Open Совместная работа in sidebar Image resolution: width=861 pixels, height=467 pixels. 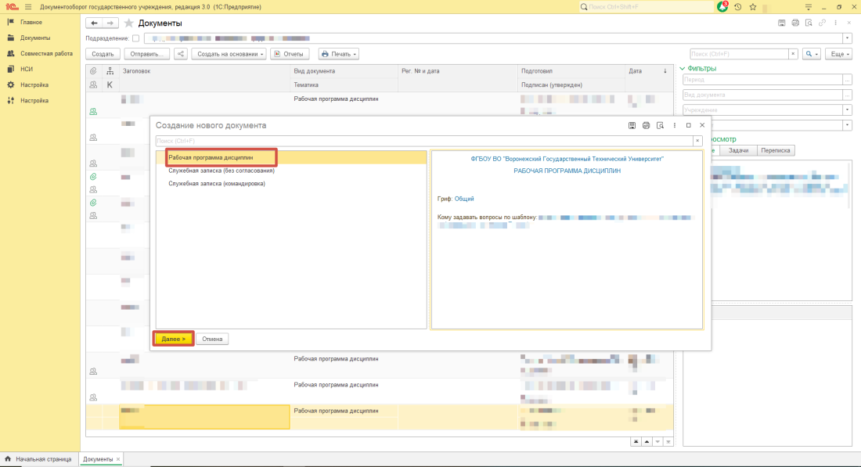46,53
